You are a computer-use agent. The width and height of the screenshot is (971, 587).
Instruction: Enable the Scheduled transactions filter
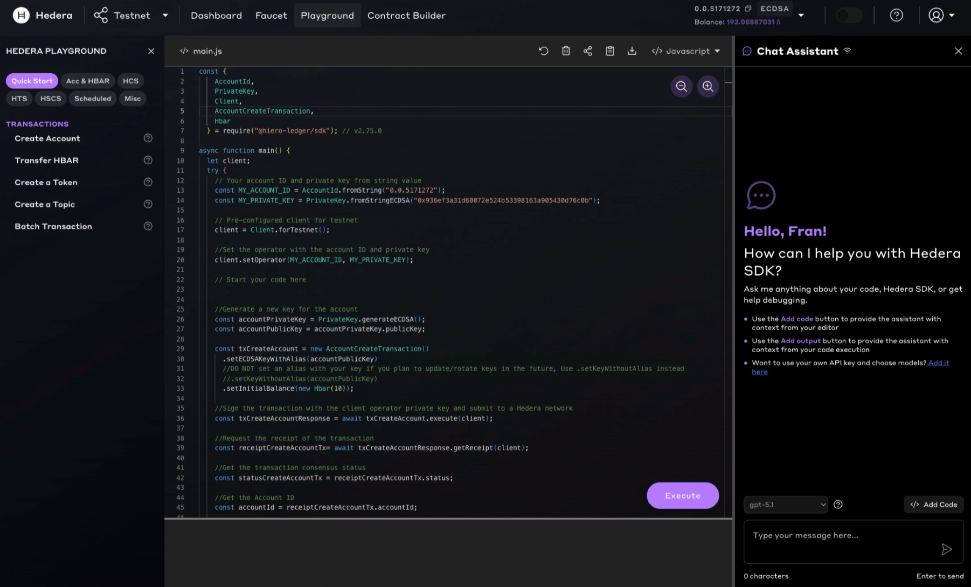point(92,98)
